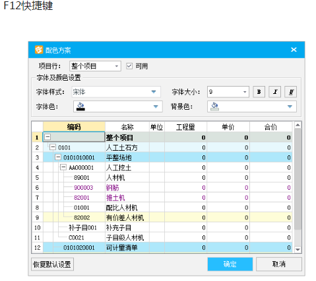Select the 有价差人材机 cell
Image resolution: width=316 pixels, height=281 pixels.
click(x=127, y=218)
